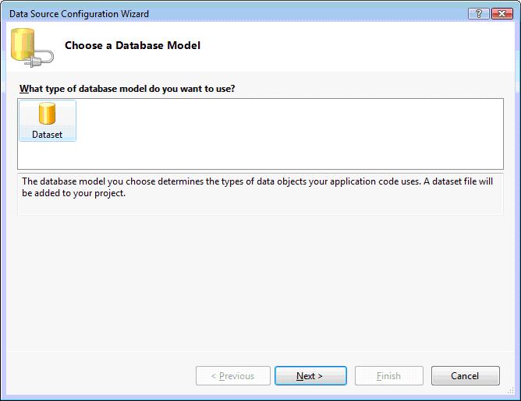The image size is (521, 401).
Task: Click the "Data Source Configuration Wizard" title bar text
Action: 79,14
